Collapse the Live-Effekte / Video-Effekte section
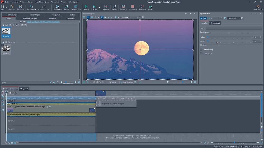This screenshot has width=264, height=148. (x=3, y=25)
